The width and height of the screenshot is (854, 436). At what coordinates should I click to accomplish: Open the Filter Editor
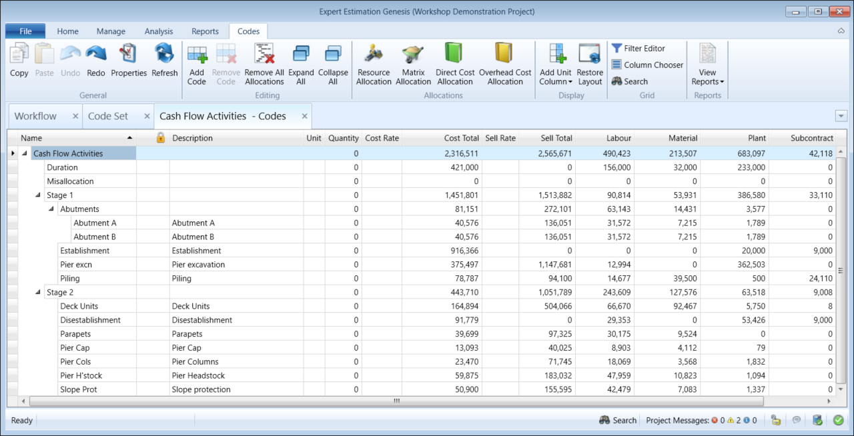point(638,49)
